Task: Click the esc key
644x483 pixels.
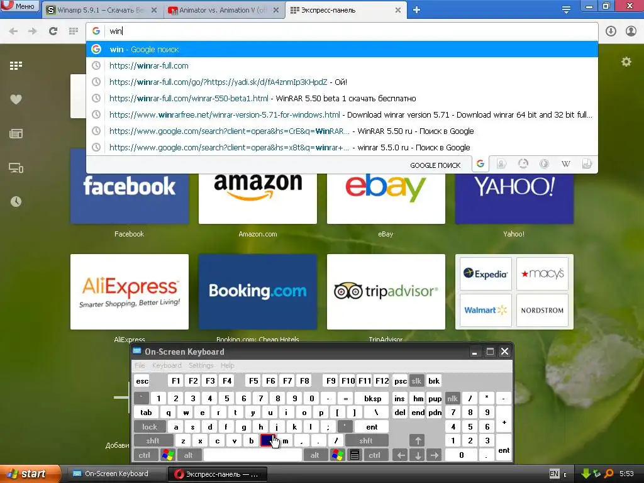Action: coord(142,380)
